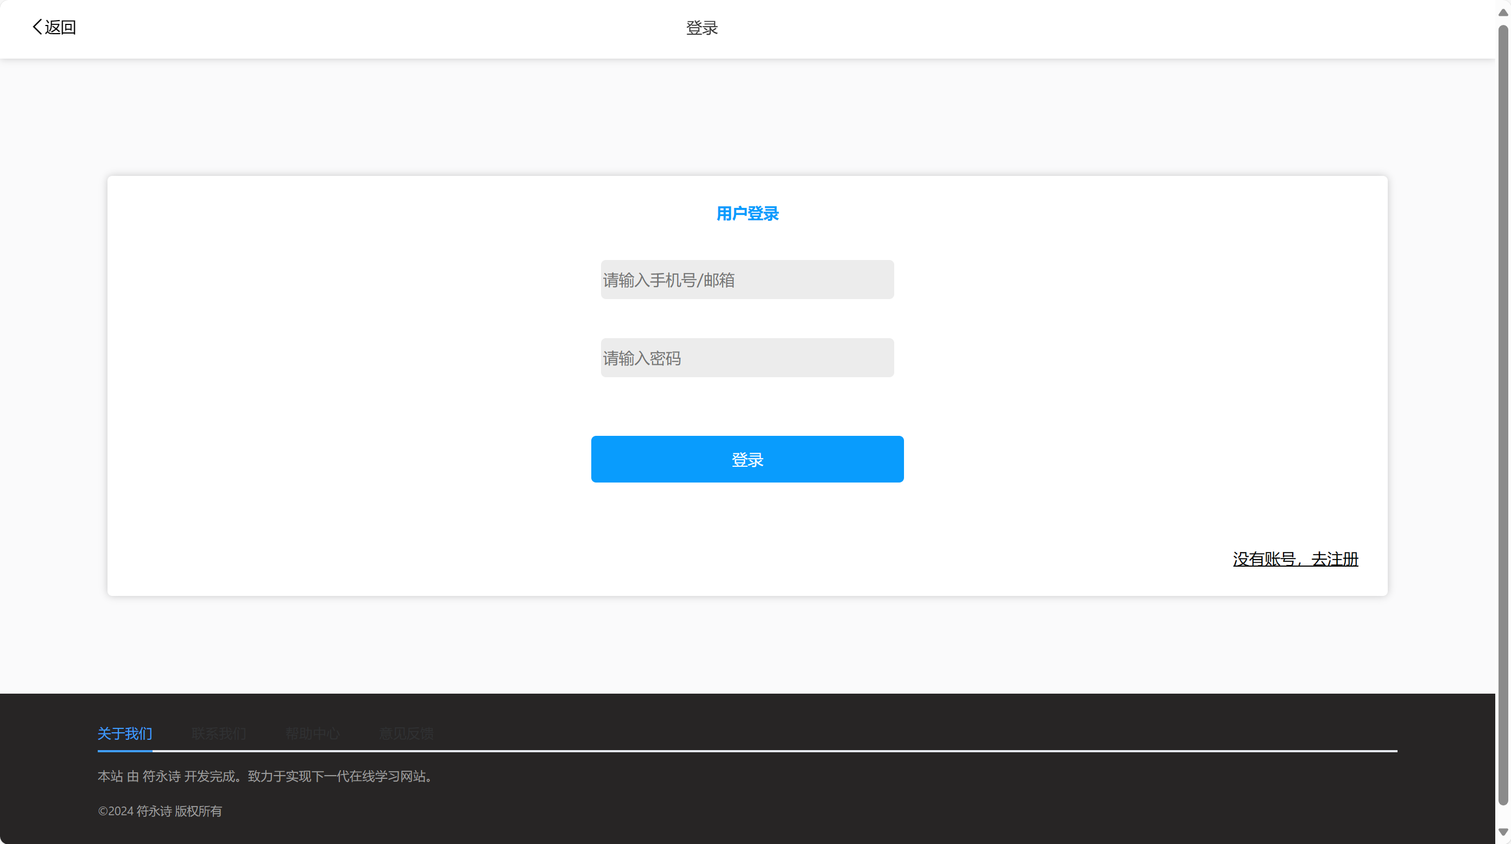Open the 帮助中心 footer tab
1511x844 pixels.
click(x=312, y=733)
